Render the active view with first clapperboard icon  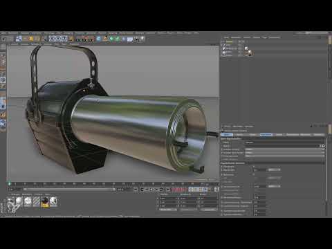79,39
